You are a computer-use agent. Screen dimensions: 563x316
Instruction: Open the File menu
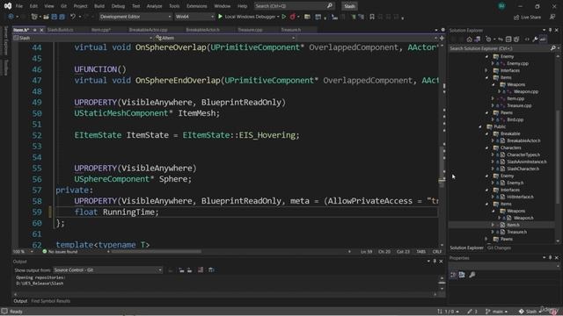[x=19, y=6]
